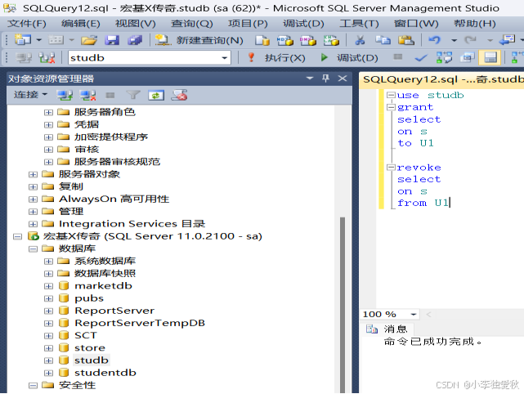This screenshot has width=524, height=394.
Task: Expand the 服务器对象 folder
Action: 33,174
